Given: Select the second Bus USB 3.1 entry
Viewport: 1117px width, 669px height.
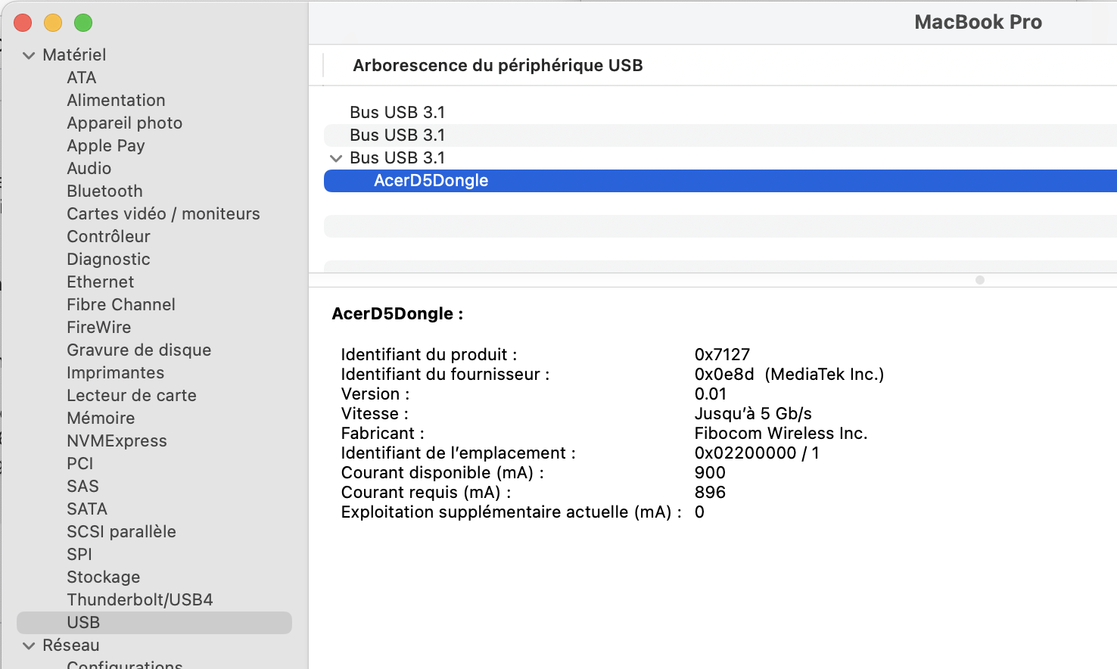Looking at the screenshot, I should coord(397,135).
